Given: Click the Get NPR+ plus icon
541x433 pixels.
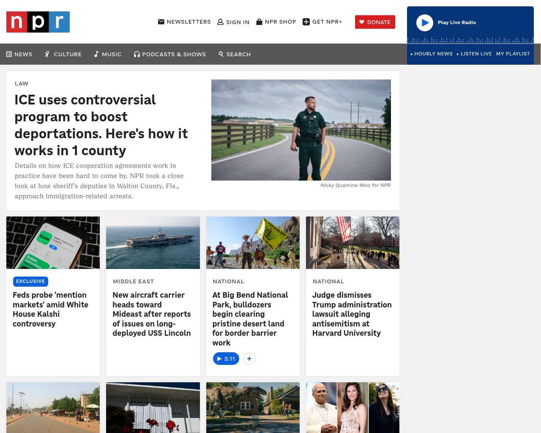Looking at the screenshot, I should click(306, 22).
